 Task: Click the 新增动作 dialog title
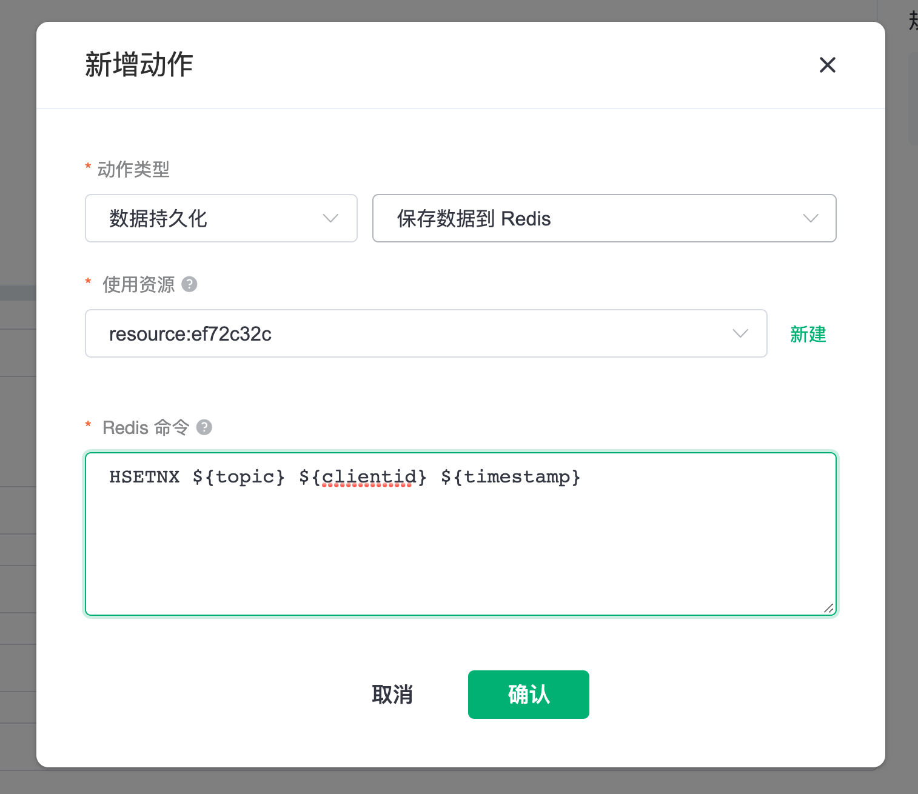(138, 65)
